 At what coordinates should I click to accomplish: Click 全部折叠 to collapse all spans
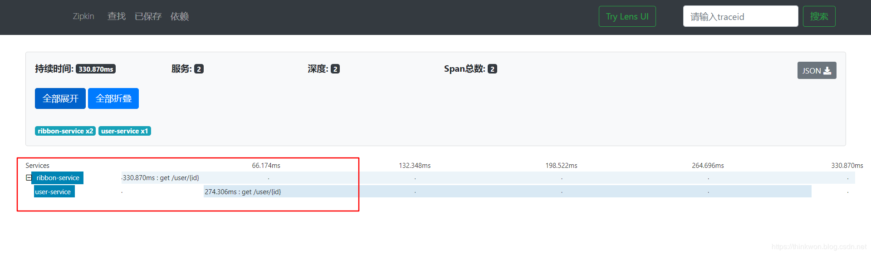point(113,98)
